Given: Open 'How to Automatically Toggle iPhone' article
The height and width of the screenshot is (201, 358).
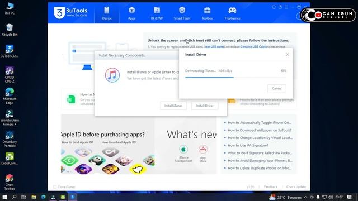Looking at the screenshot, I should (260, 123).
